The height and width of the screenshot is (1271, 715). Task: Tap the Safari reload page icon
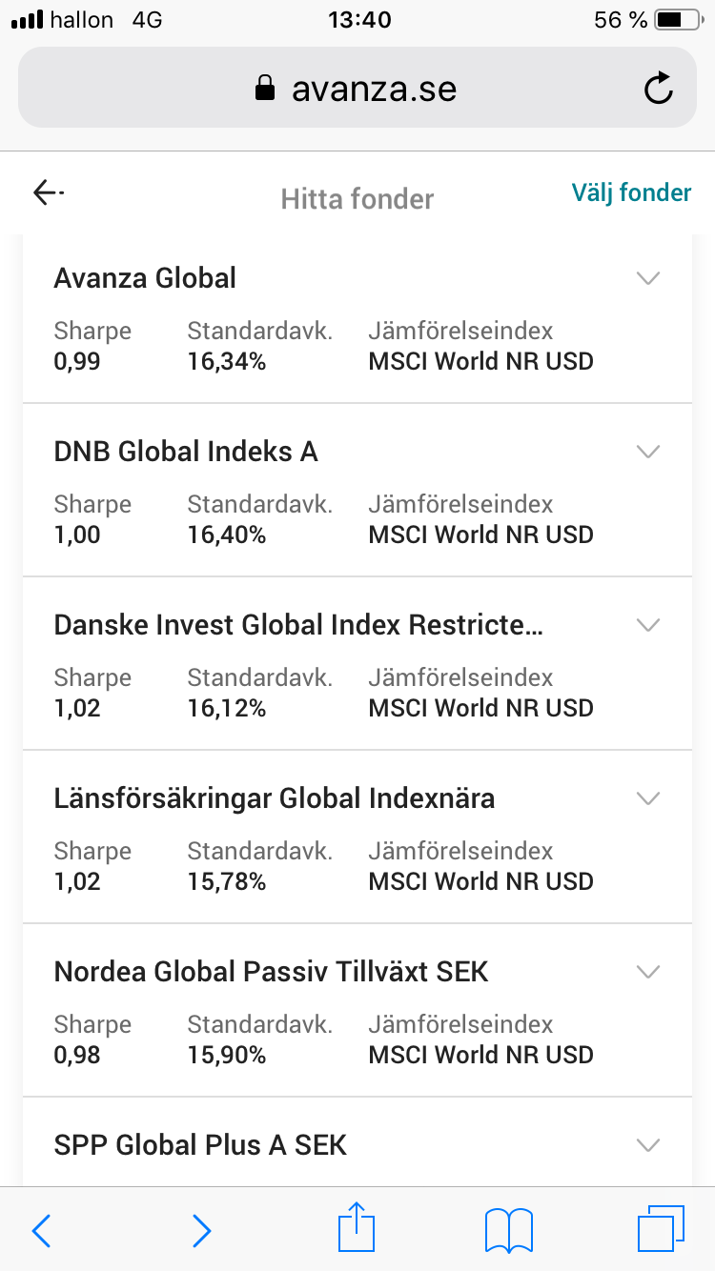(658, 90)
